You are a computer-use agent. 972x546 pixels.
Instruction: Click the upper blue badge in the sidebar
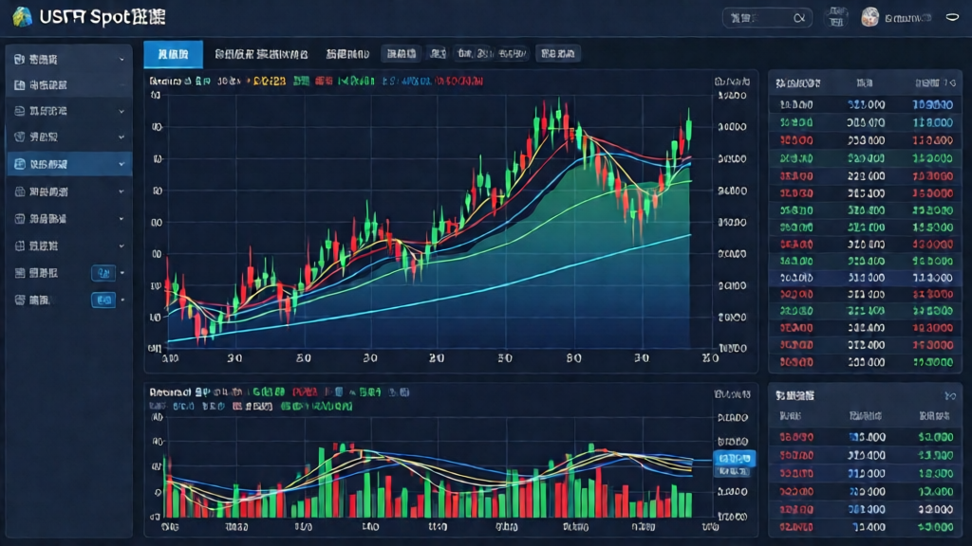coord(103,273)
